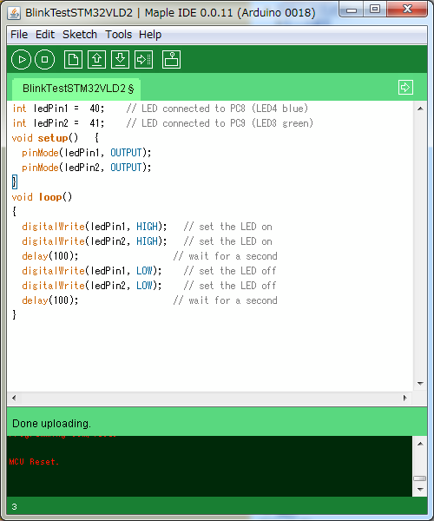
Task: Click the 'void setup()' line
Action: 56,138
